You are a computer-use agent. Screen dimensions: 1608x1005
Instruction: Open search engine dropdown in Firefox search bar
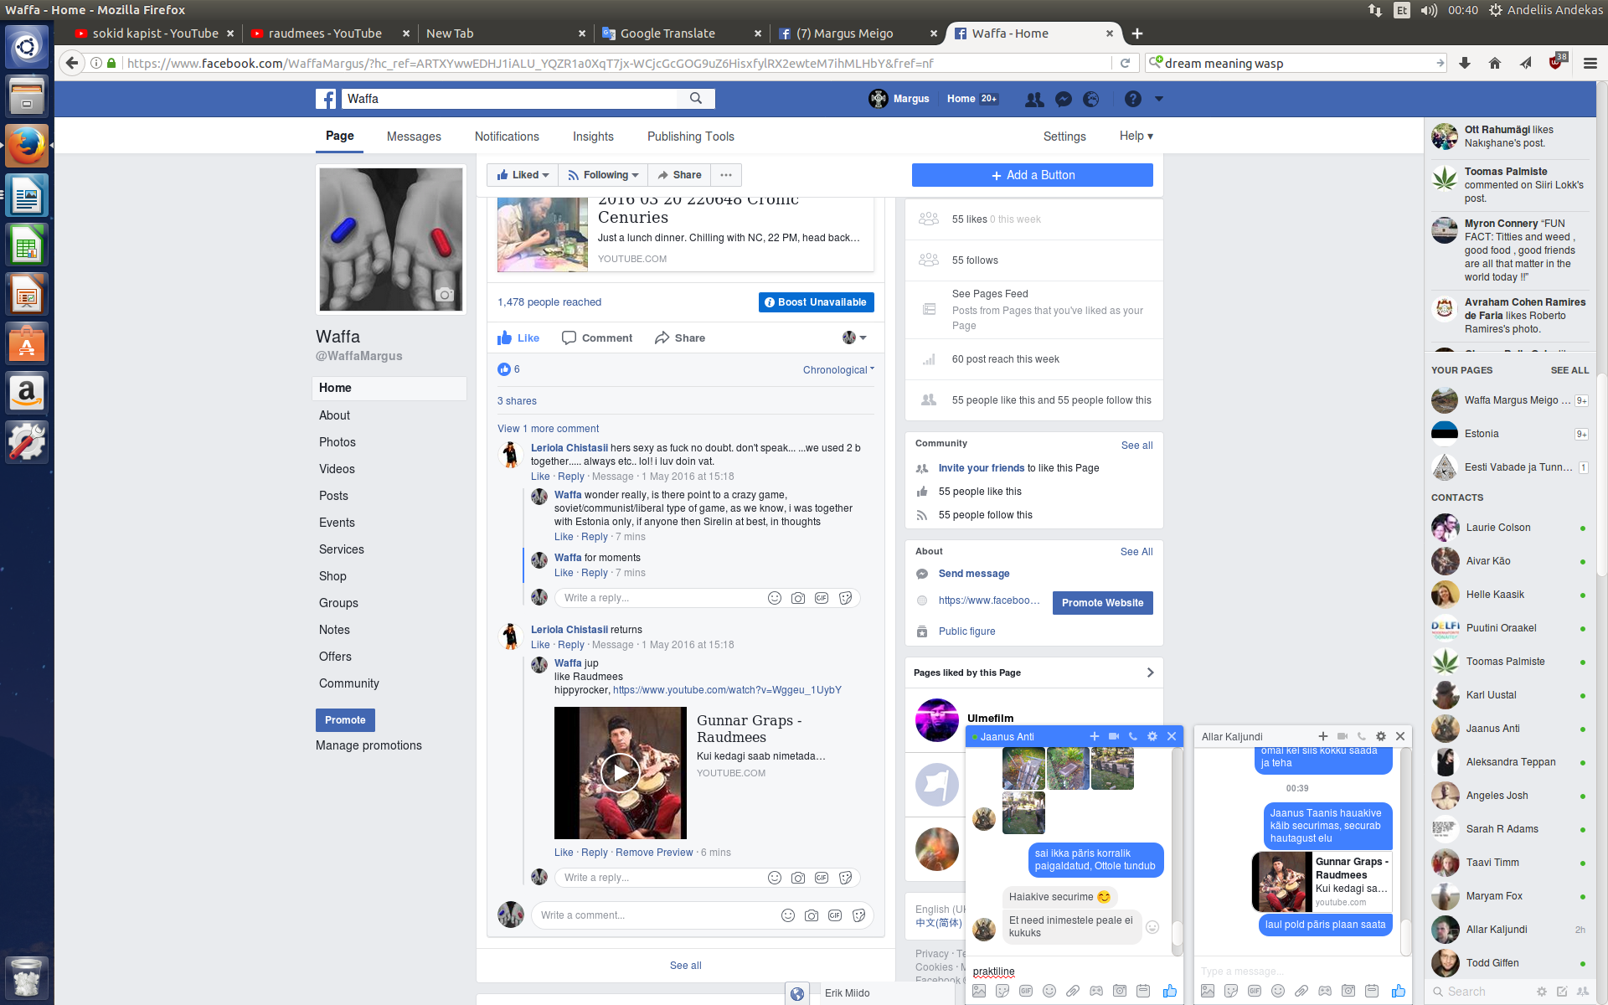pyautogui.click(x=1156, y=63)
